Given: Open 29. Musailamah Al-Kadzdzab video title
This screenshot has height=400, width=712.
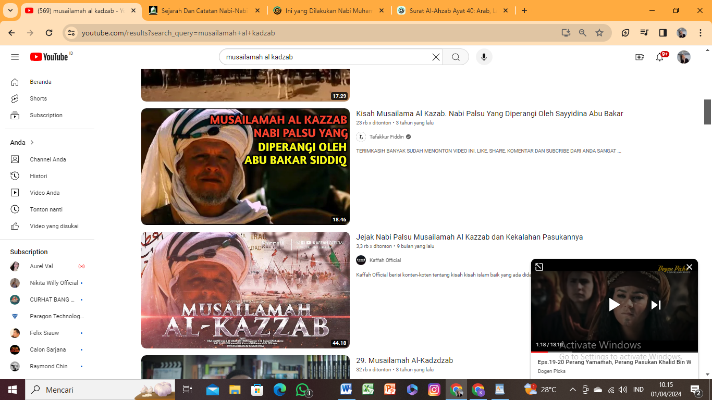Looking at the screenshot, I should 404,360.
